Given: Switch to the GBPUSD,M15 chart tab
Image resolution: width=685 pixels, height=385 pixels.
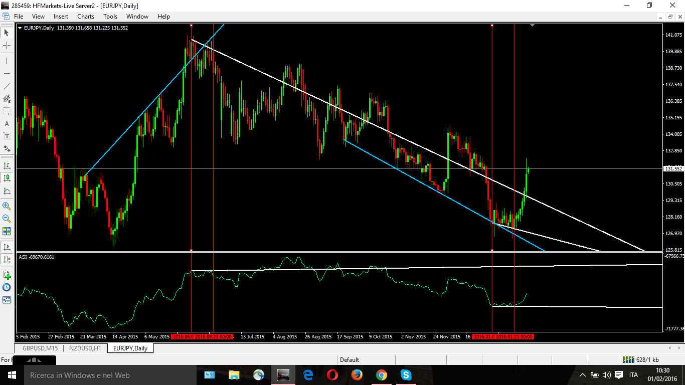Looking at the screenshot, I should click(x=41, y=348).
